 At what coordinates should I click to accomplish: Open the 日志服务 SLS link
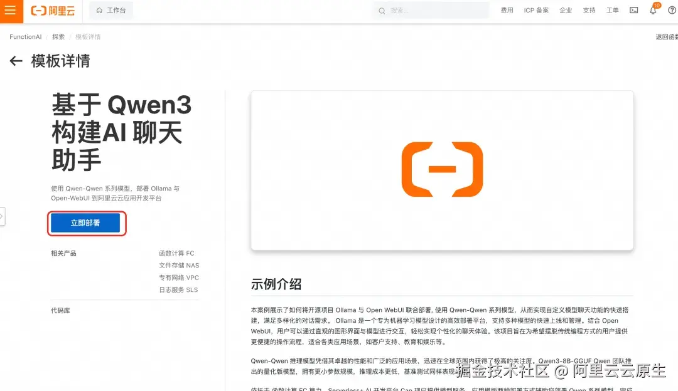pyautogui.click(x=180, y=290)
